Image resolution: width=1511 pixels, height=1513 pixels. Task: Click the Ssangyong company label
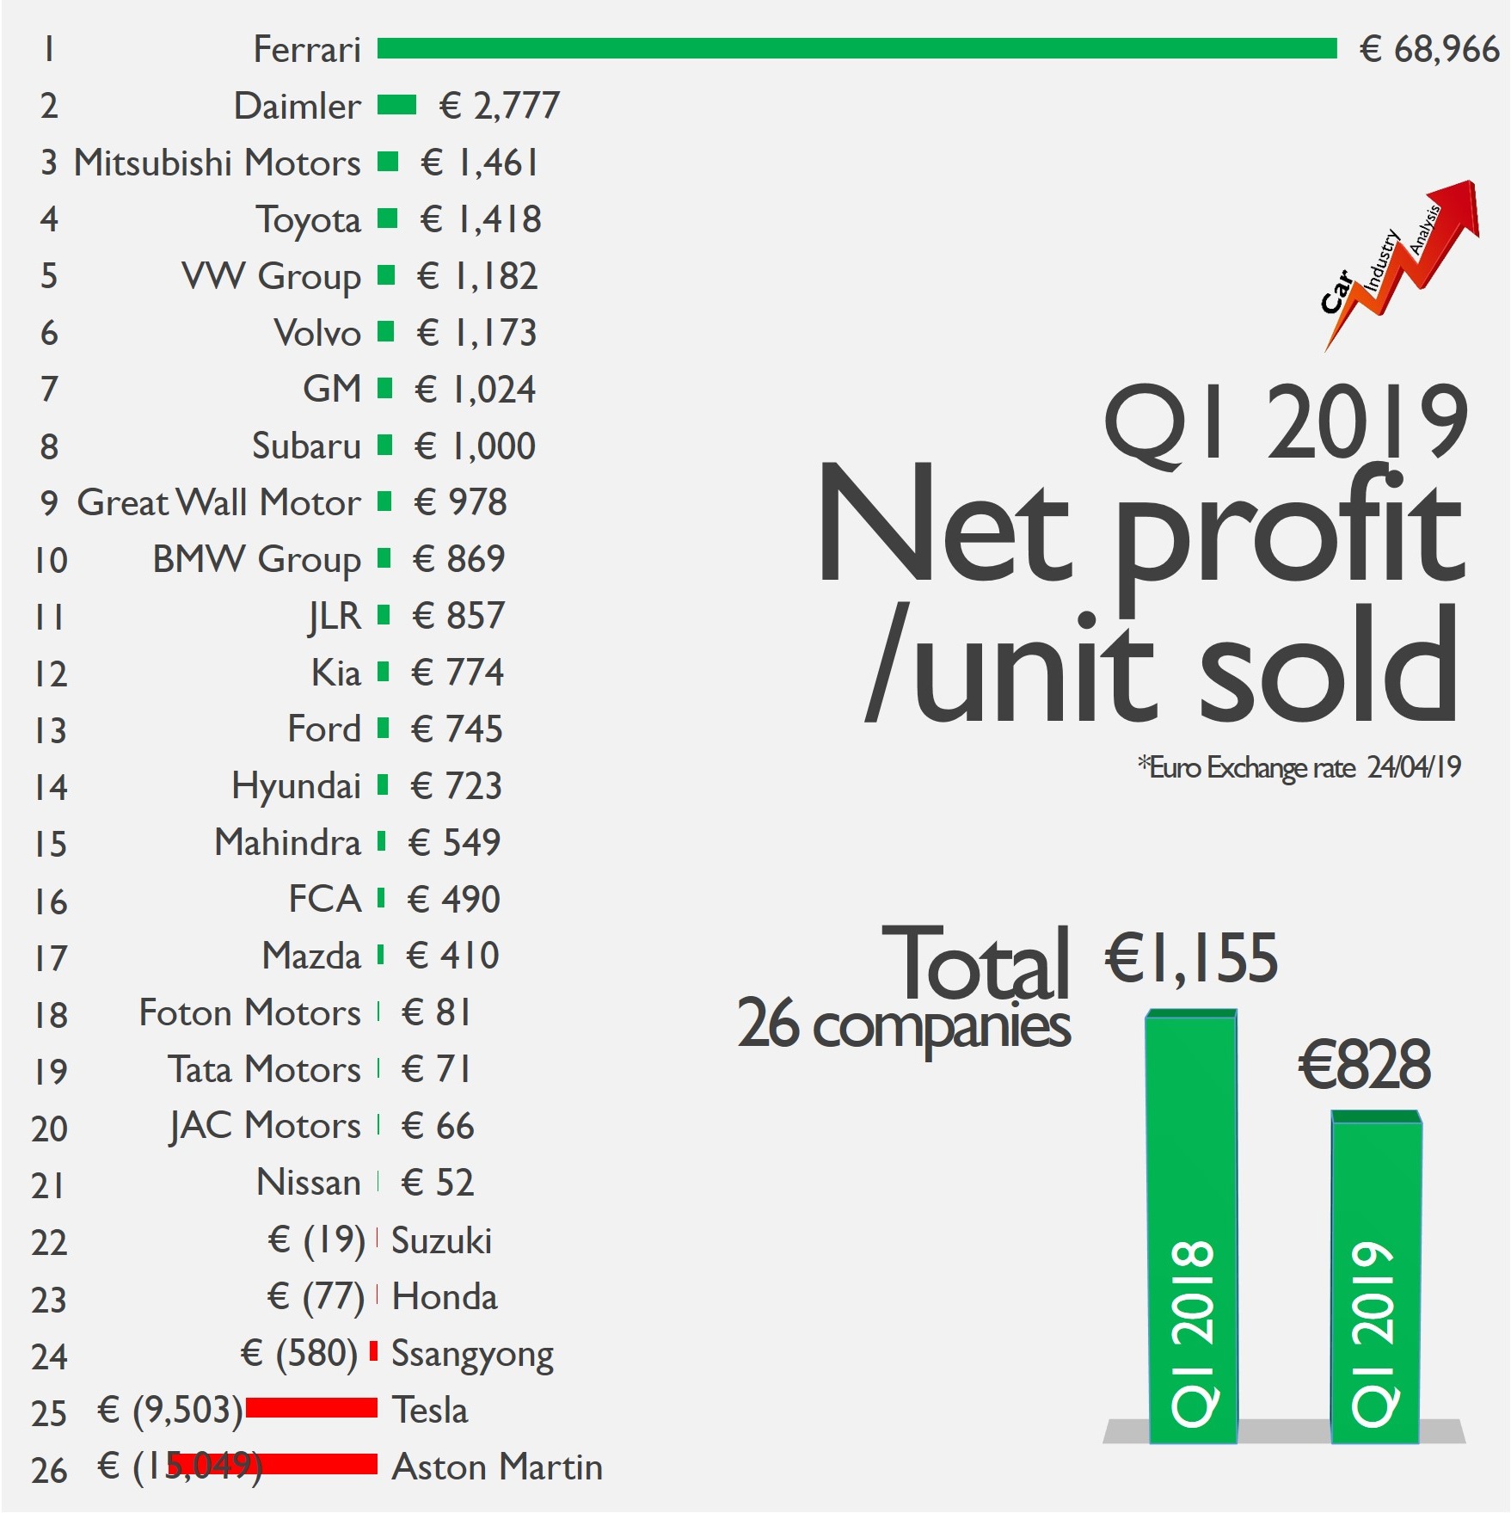pos(472,1354)
